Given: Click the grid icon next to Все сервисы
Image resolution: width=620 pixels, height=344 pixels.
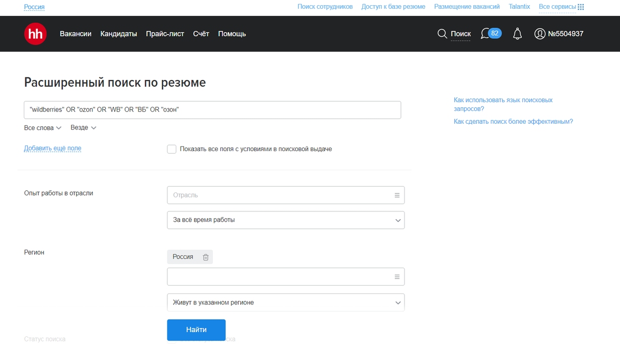Looking at the screenshot, I should [581, 7].
